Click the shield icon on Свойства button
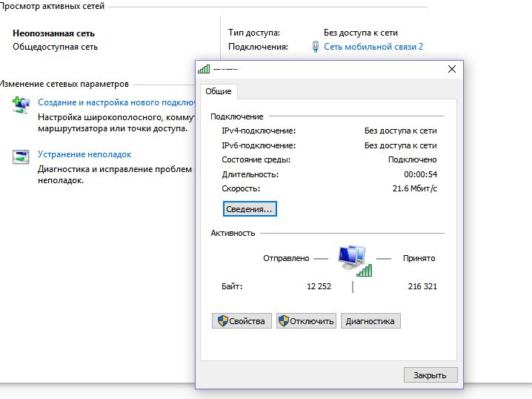The height and width of the screenshot is (399, 532). click(222, 321)
